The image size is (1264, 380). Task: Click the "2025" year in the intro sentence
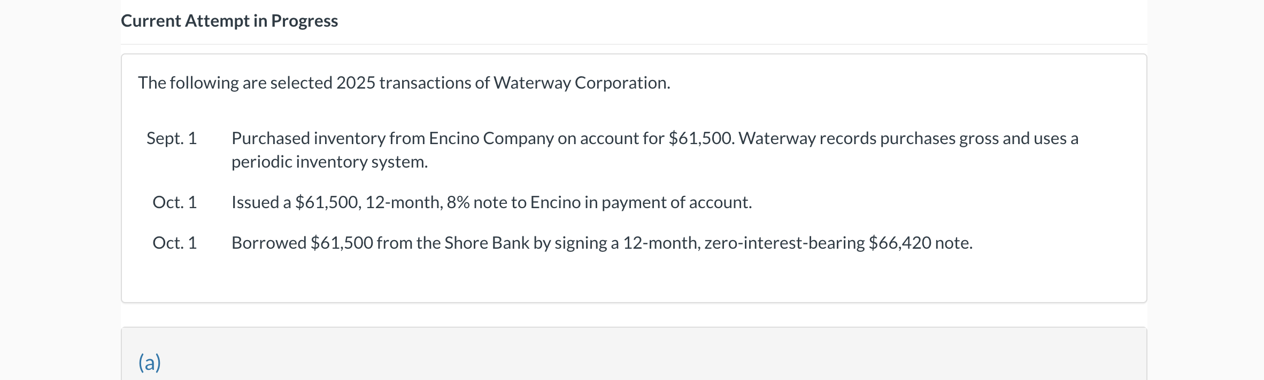pyautogui.click(x=356, y=83)
